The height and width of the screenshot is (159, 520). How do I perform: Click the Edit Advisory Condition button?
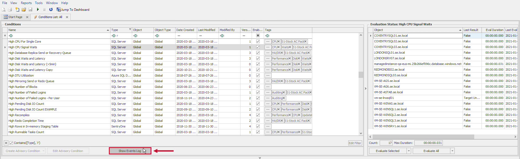pos(68,151)
